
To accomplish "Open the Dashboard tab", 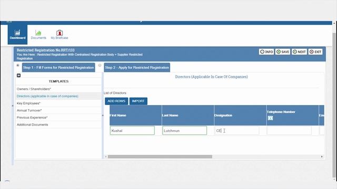I will [x=17, y=35].
